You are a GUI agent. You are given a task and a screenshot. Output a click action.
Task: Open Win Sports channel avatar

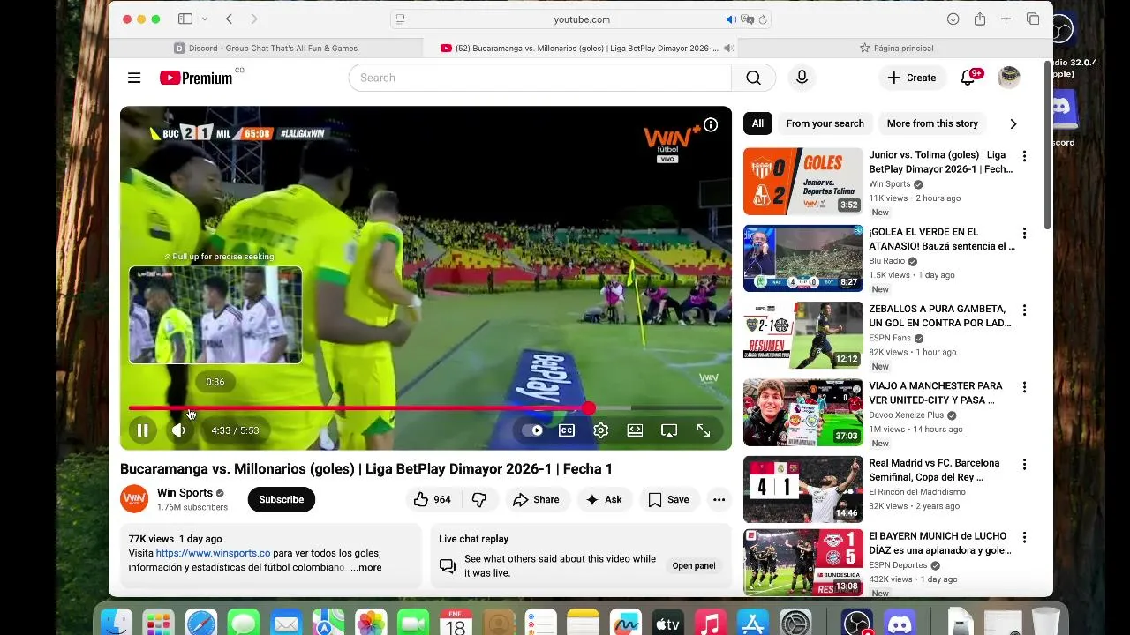(x=134, y=499)
